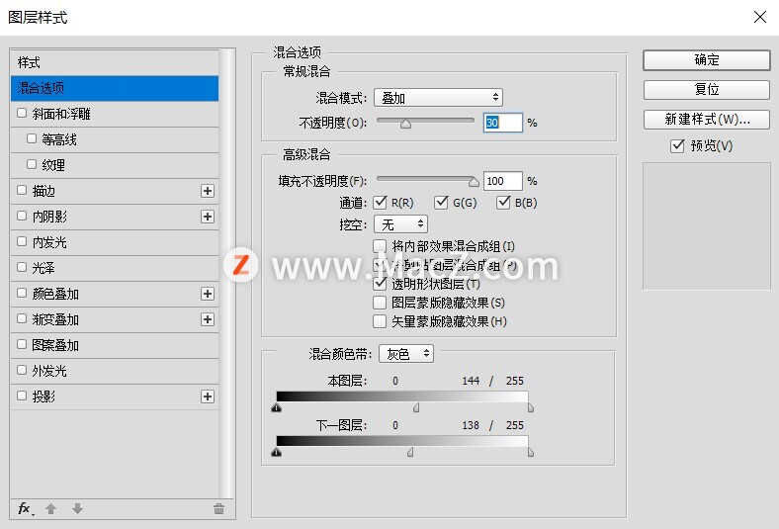Click 下一图层 white slider half at 255
Viewport: 779px width, 529px height.
[531, 453]
